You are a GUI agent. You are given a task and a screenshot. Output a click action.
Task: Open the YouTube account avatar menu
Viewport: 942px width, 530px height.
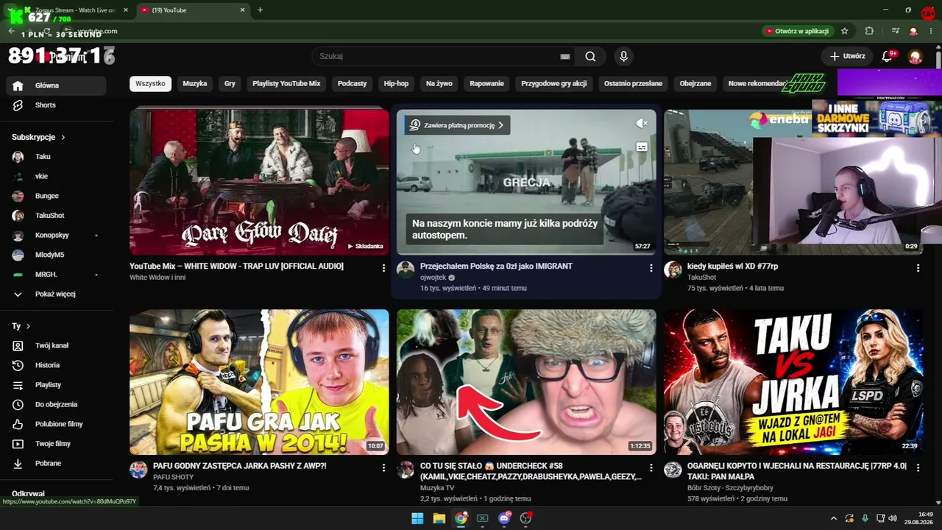[916, 57]
